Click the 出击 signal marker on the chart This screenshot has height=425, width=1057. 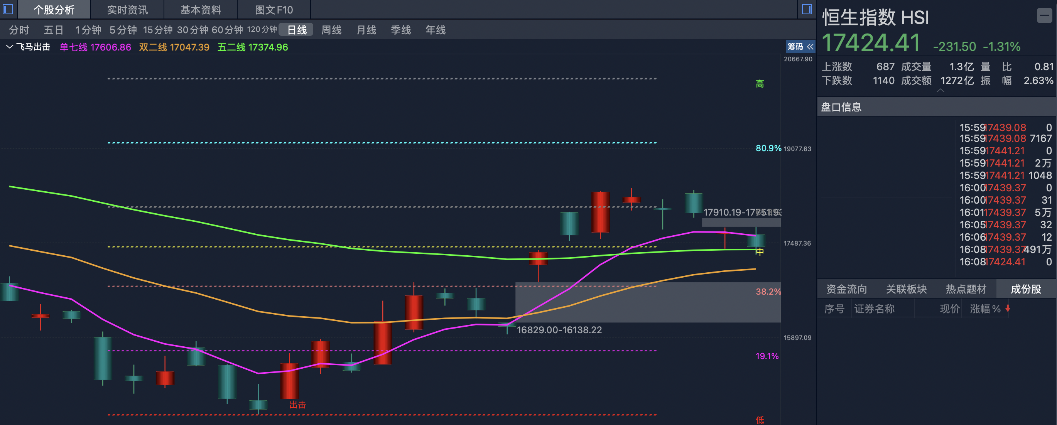(297, 405)
